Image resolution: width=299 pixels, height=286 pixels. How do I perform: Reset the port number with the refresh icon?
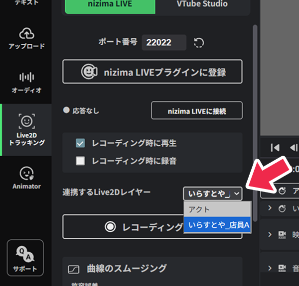point(199,43)
